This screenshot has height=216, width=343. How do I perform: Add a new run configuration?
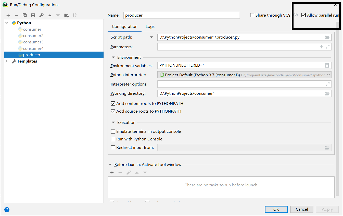(x=8, y=15)
